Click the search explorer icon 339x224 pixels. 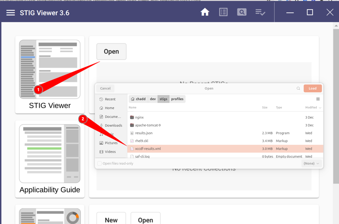click(242, 12)
